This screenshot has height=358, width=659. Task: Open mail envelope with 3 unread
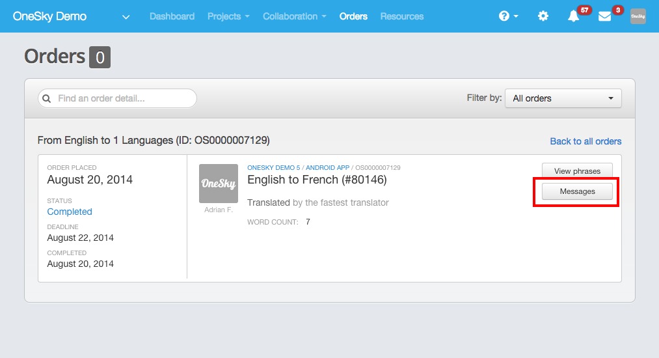click(604, 16)
